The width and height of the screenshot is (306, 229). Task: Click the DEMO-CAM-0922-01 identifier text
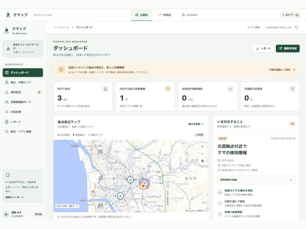coord(283,139)
